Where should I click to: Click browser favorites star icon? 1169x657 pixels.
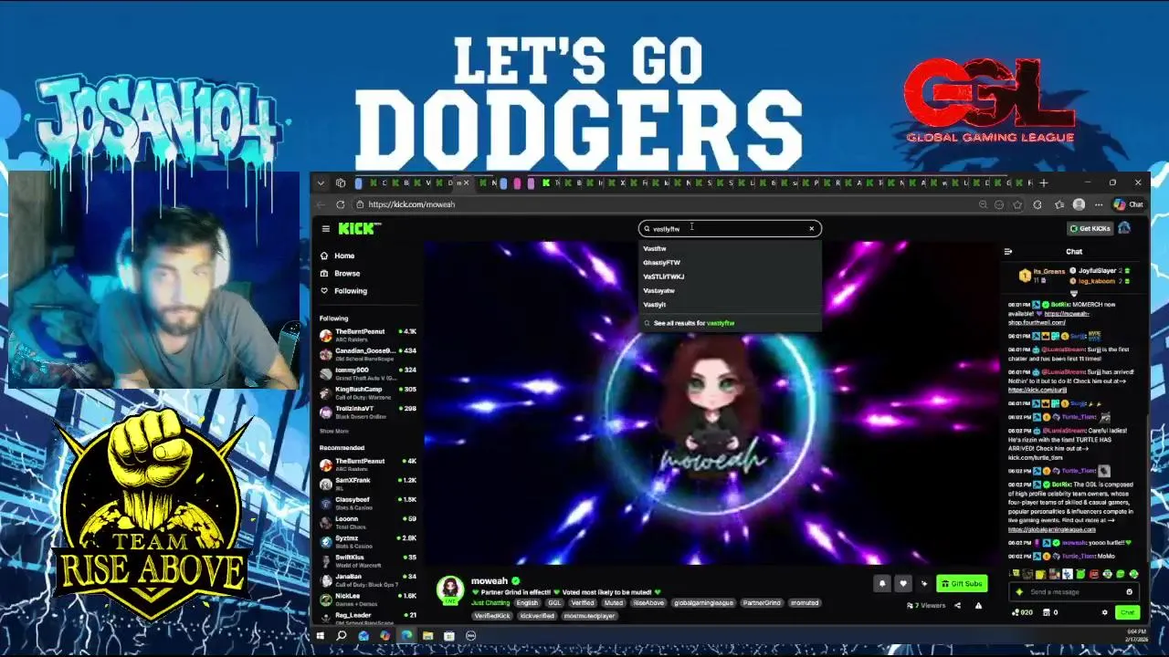pyautogui.click(x=1017, y=204)
